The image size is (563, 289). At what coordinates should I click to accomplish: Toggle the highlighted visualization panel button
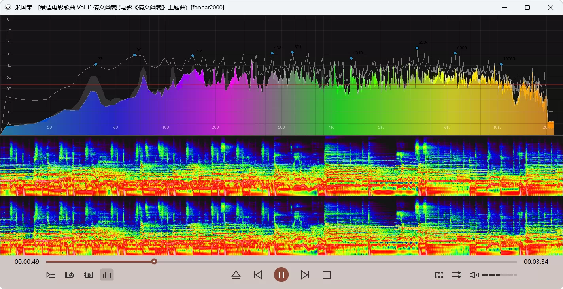pyautogui.click(x=106, y=275)
